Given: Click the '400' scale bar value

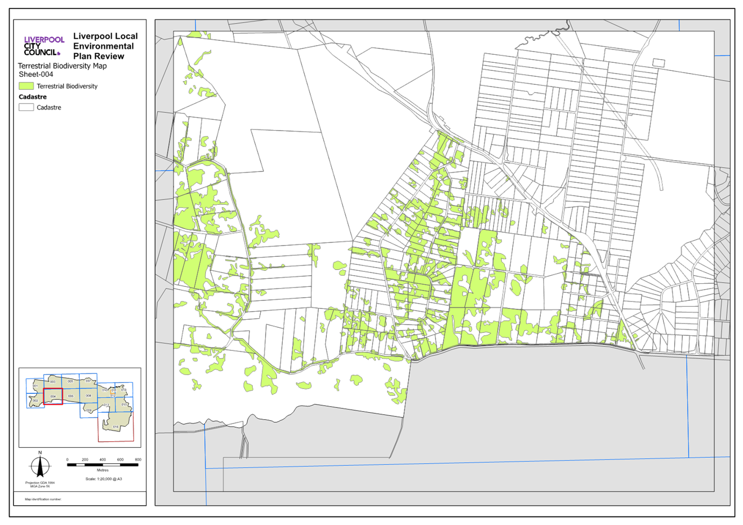Looking at the screenshot, I should 103,460.
